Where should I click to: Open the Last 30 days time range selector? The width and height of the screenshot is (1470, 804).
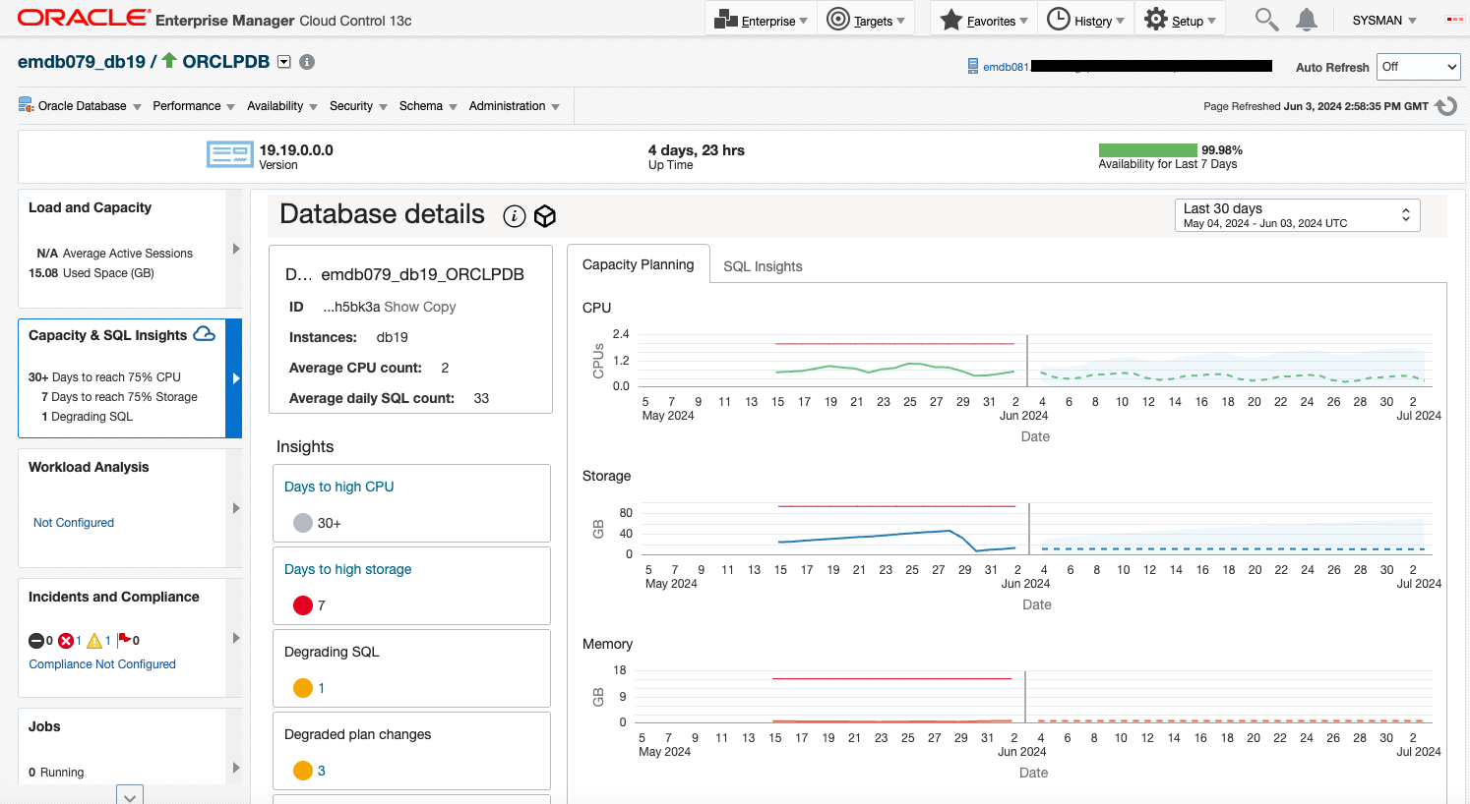(x=1297, y=215)
